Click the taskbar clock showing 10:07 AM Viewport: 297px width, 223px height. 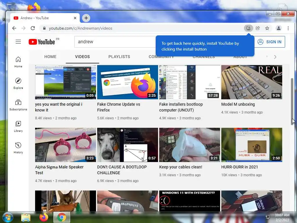(282, 217)
